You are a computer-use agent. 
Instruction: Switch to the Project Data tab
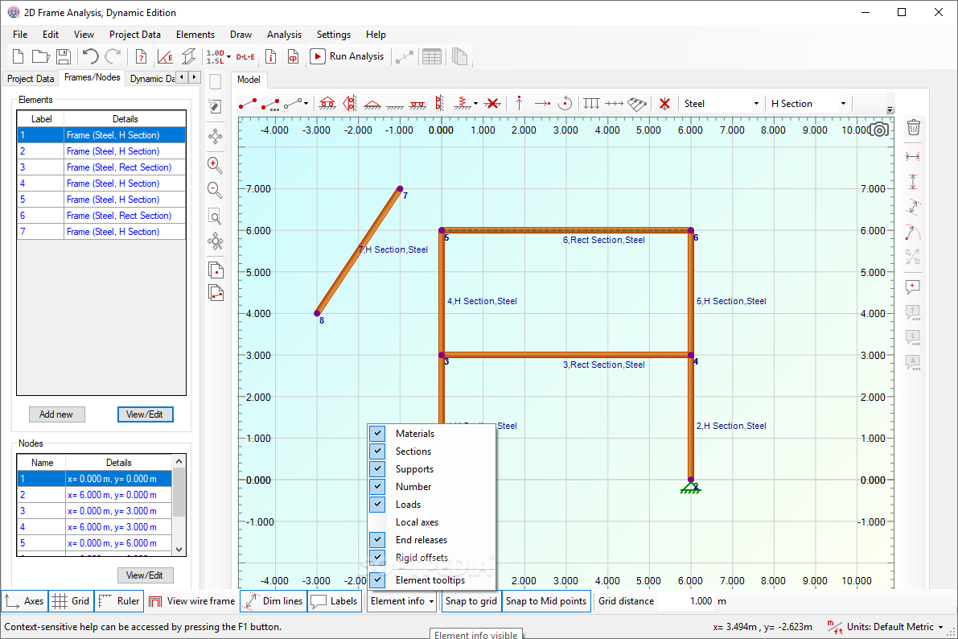coord(31,79)
